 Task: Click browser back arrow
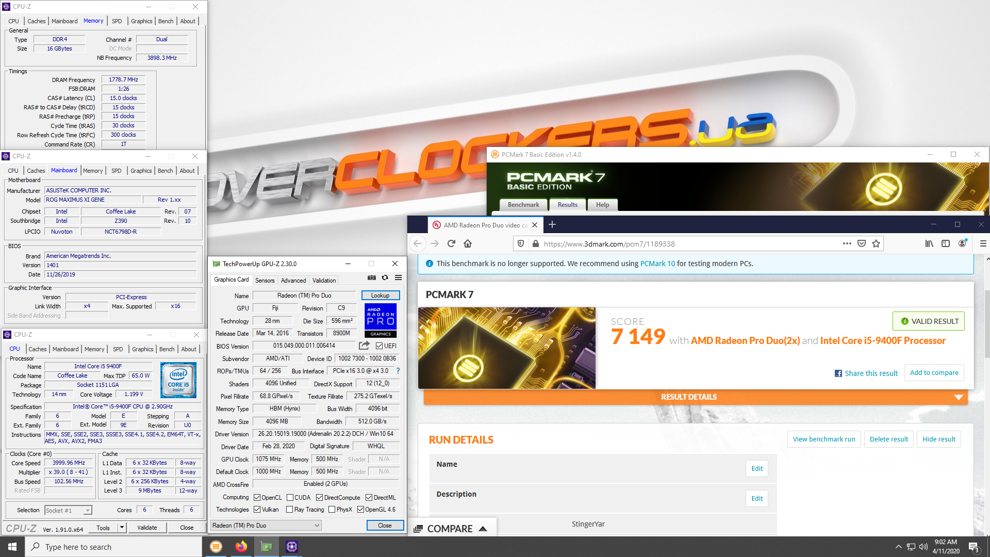coord(418,243)
